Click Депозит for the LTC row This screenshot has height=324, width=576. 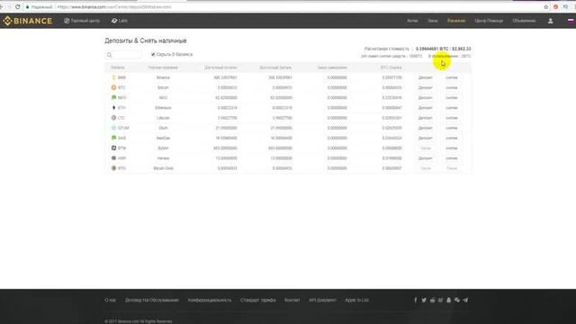click(x=426, y=118)
